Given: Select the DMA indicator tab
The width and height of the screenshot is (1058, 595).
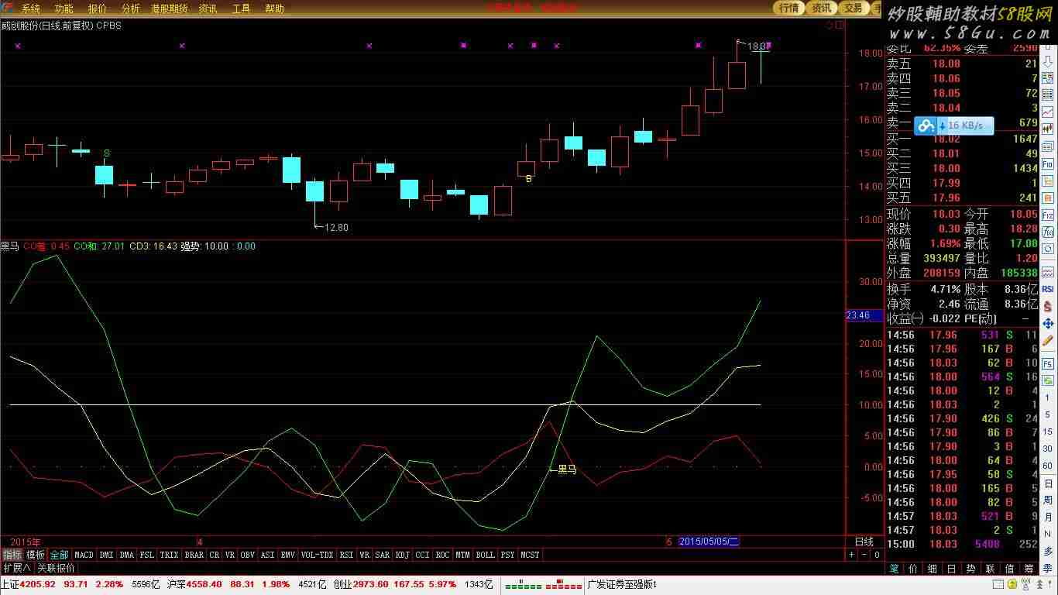Looking at the screenshot, I should (127, 555).
